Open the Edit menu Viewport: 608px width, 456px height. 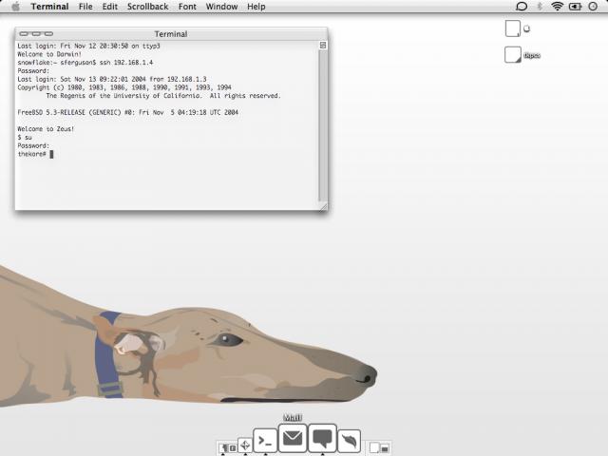[110, 7]
